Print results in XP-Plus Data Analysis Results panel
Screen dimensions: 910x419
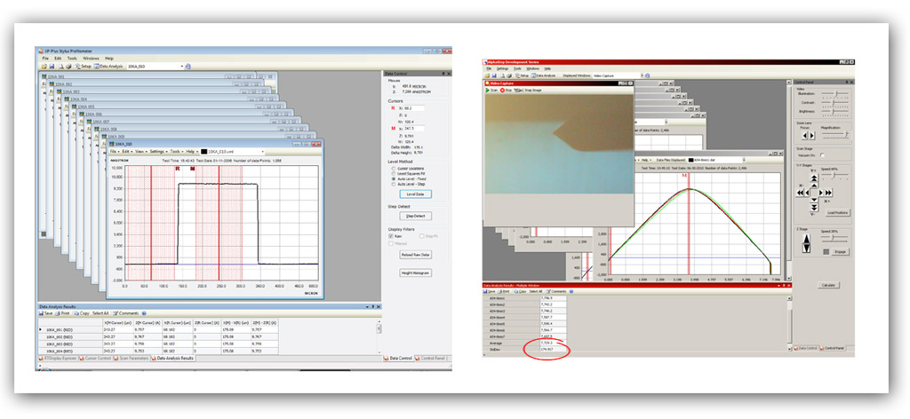pos(63,313)
